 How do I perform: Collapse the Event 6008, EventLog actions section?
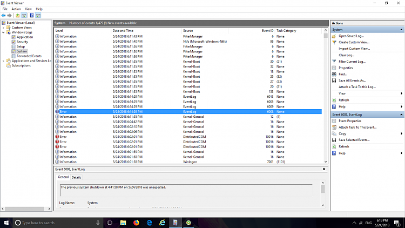(x=401, y=115)
